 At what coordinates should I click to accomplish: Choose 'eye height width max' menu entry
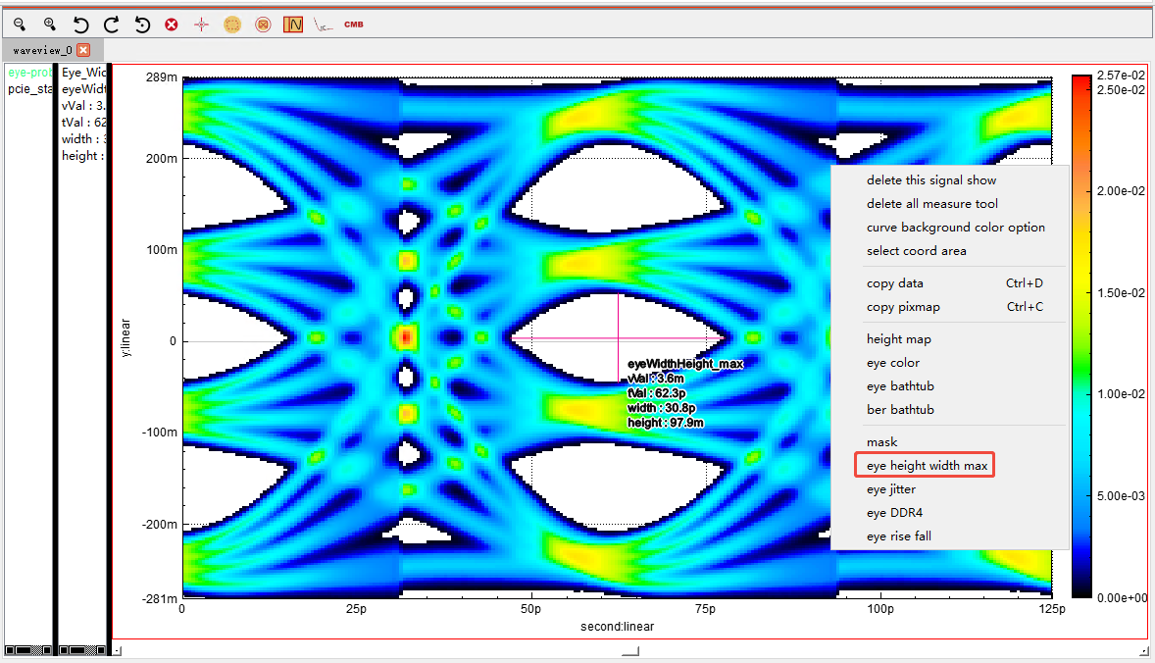927,465
